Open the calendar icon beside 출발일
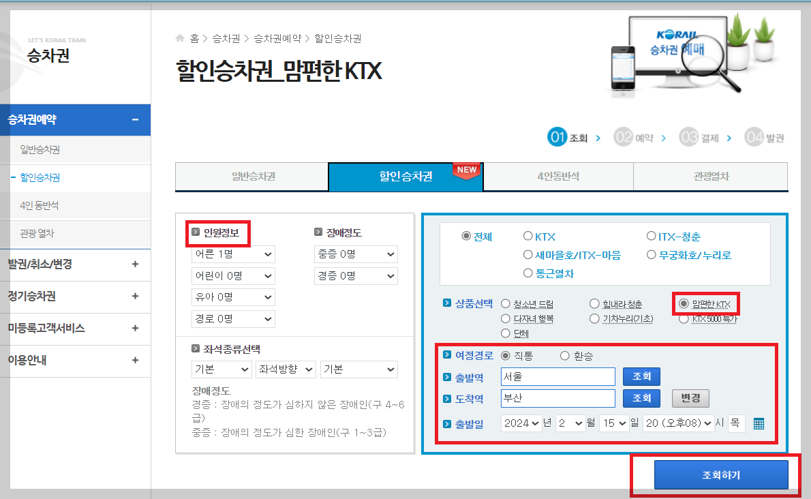811x499 pixels. pyautogui.click(x=759, y=423)
